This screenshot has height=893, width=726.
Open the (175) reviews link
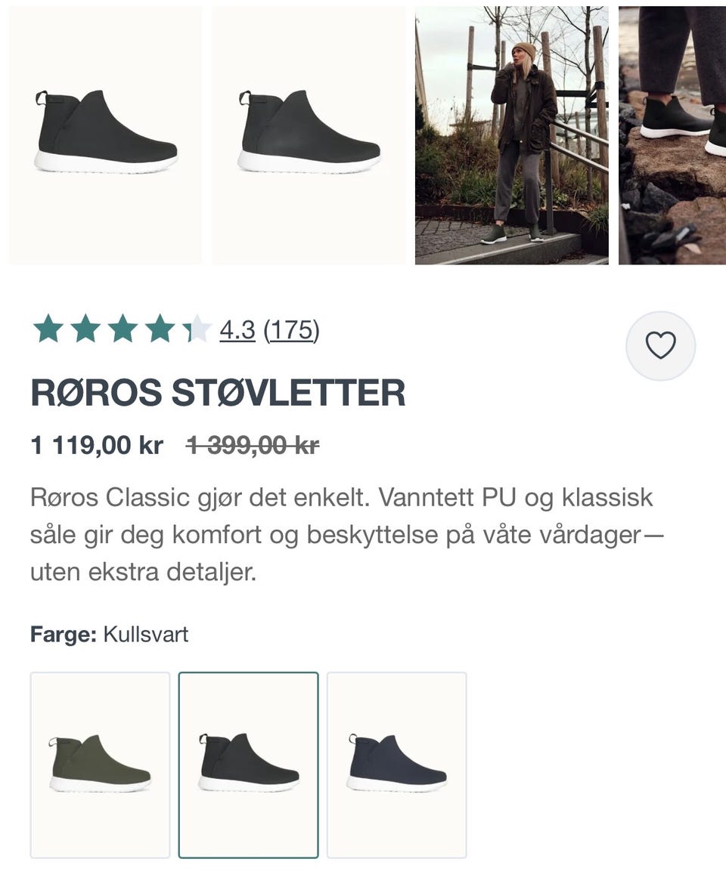(291, 329)
